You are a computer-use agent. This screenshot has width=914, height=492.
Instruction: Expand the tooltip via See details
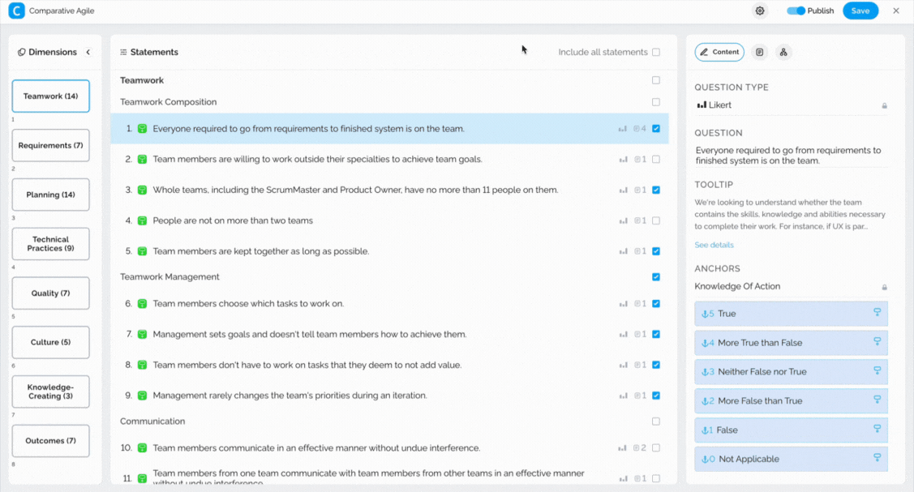[x=714, y=245]
